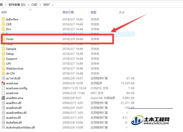Screen dimensions: 183x132
Task: Click the type text CONFIG 文件
Action: pos(100,88)
